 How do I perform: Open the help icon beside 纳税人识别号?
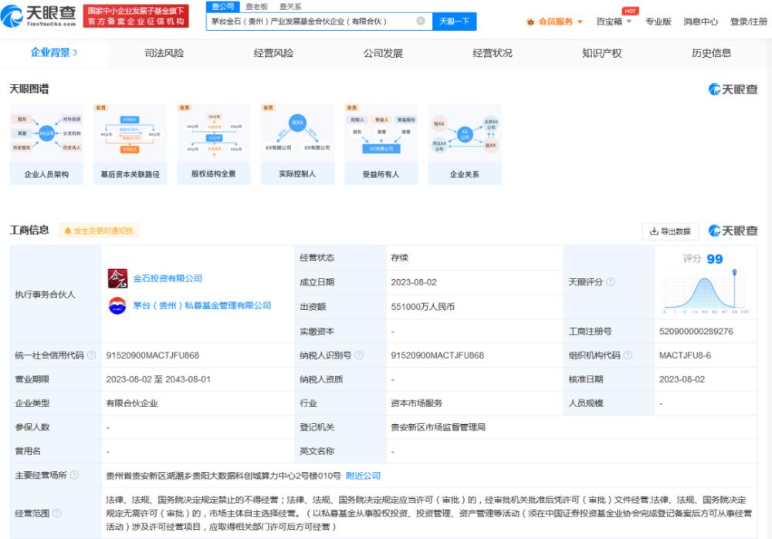tap(359, 355)
